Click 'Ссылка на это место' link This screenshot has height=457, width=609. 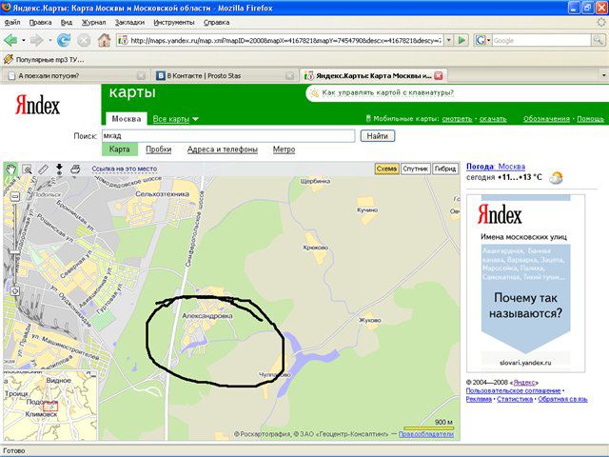pyautogui.click(x=125, y=169)
